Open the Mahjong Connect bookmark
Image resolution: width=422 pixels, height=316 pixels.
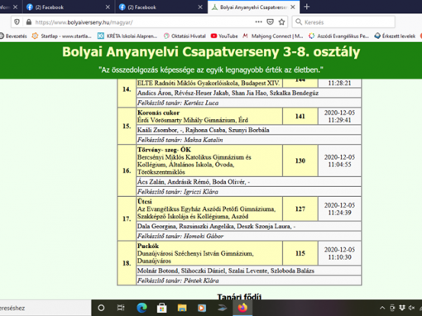click(273, 36)
